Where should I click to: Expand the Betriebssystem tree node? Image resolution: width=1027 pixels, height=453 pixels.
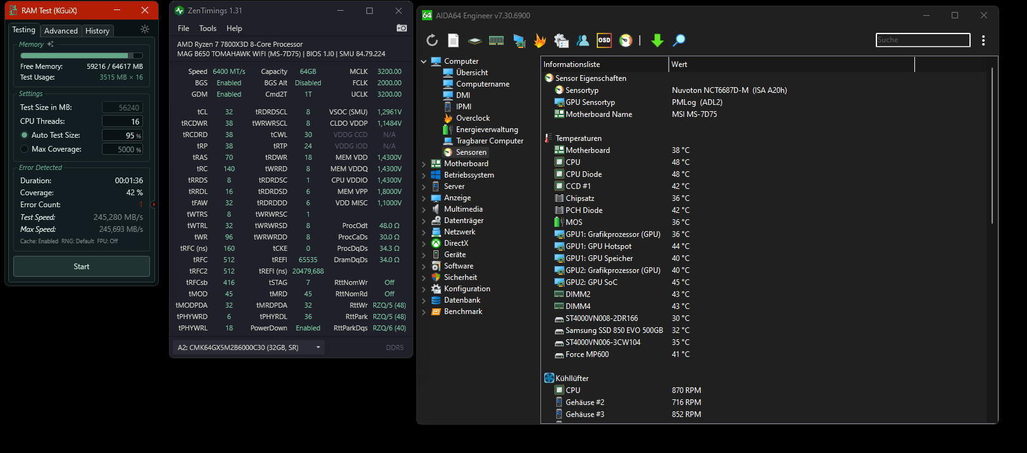point(424,175)
